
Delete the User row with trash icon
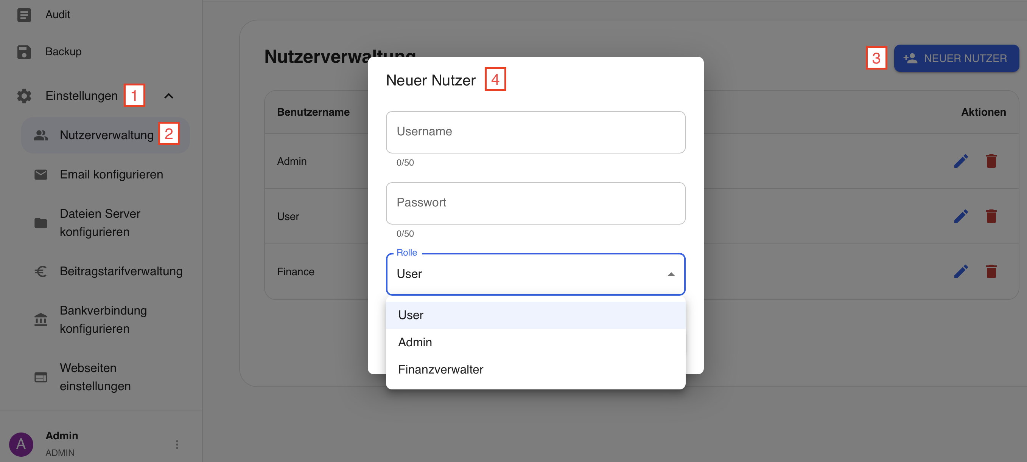tap(991, 216)
